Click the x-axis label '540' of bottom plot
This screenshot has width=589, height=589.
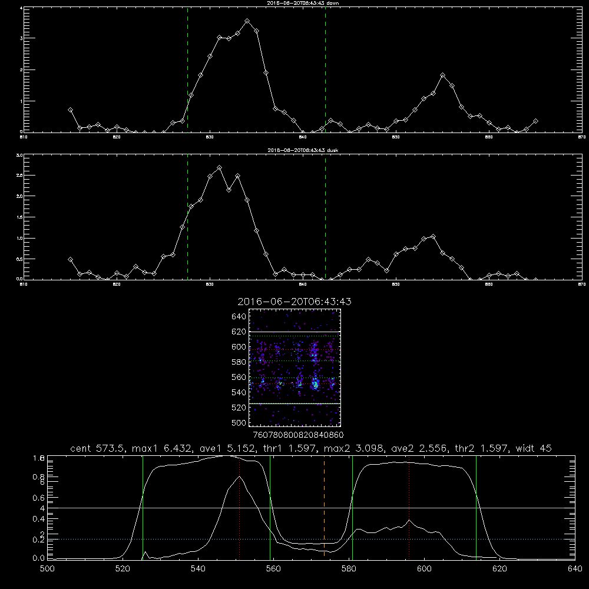tap(198, 569)
